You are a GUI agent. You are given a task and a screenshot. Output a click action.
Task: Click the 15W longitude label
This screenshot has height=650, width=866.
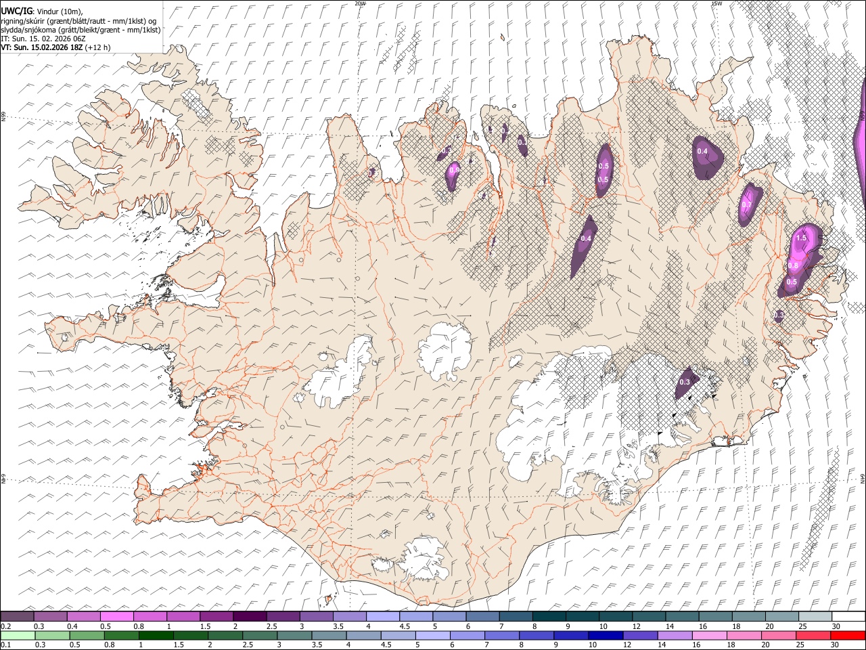(716, 3)
